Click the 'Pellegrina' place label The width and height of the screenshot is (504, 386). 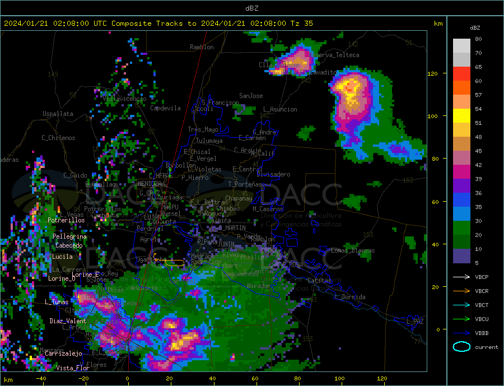point(70,236)
